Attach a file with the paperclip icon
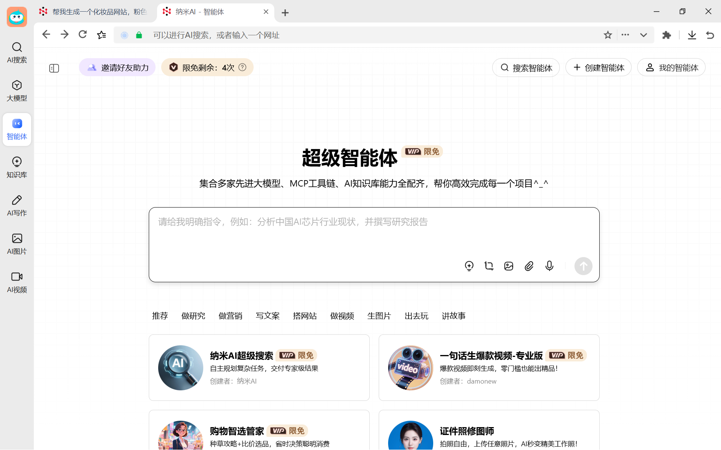This screenshot has width=721, height=450. tap(529, 266)
